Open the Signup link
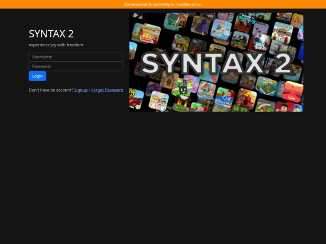 coord(81,90)
